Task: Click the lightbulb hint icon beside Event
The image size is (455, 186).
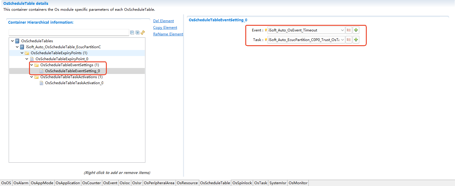Action: coord(266,30)
